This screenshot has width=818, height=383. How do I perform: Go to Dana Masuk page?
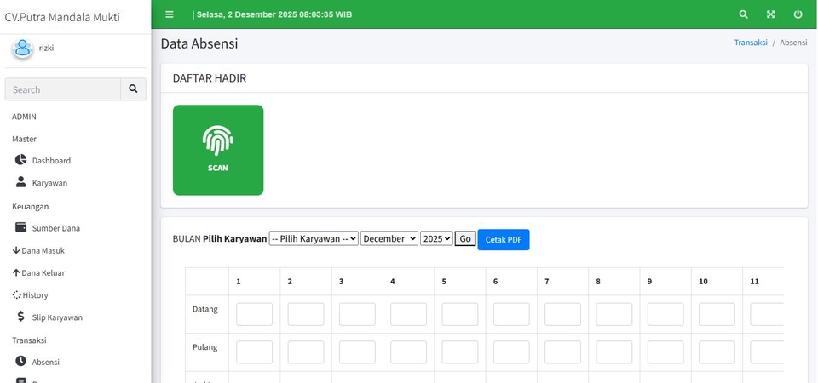[43, 250]
